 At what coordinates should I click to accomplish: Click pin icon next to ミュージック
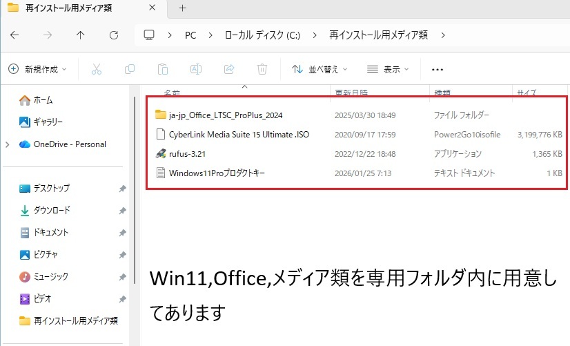click(123, 277)
